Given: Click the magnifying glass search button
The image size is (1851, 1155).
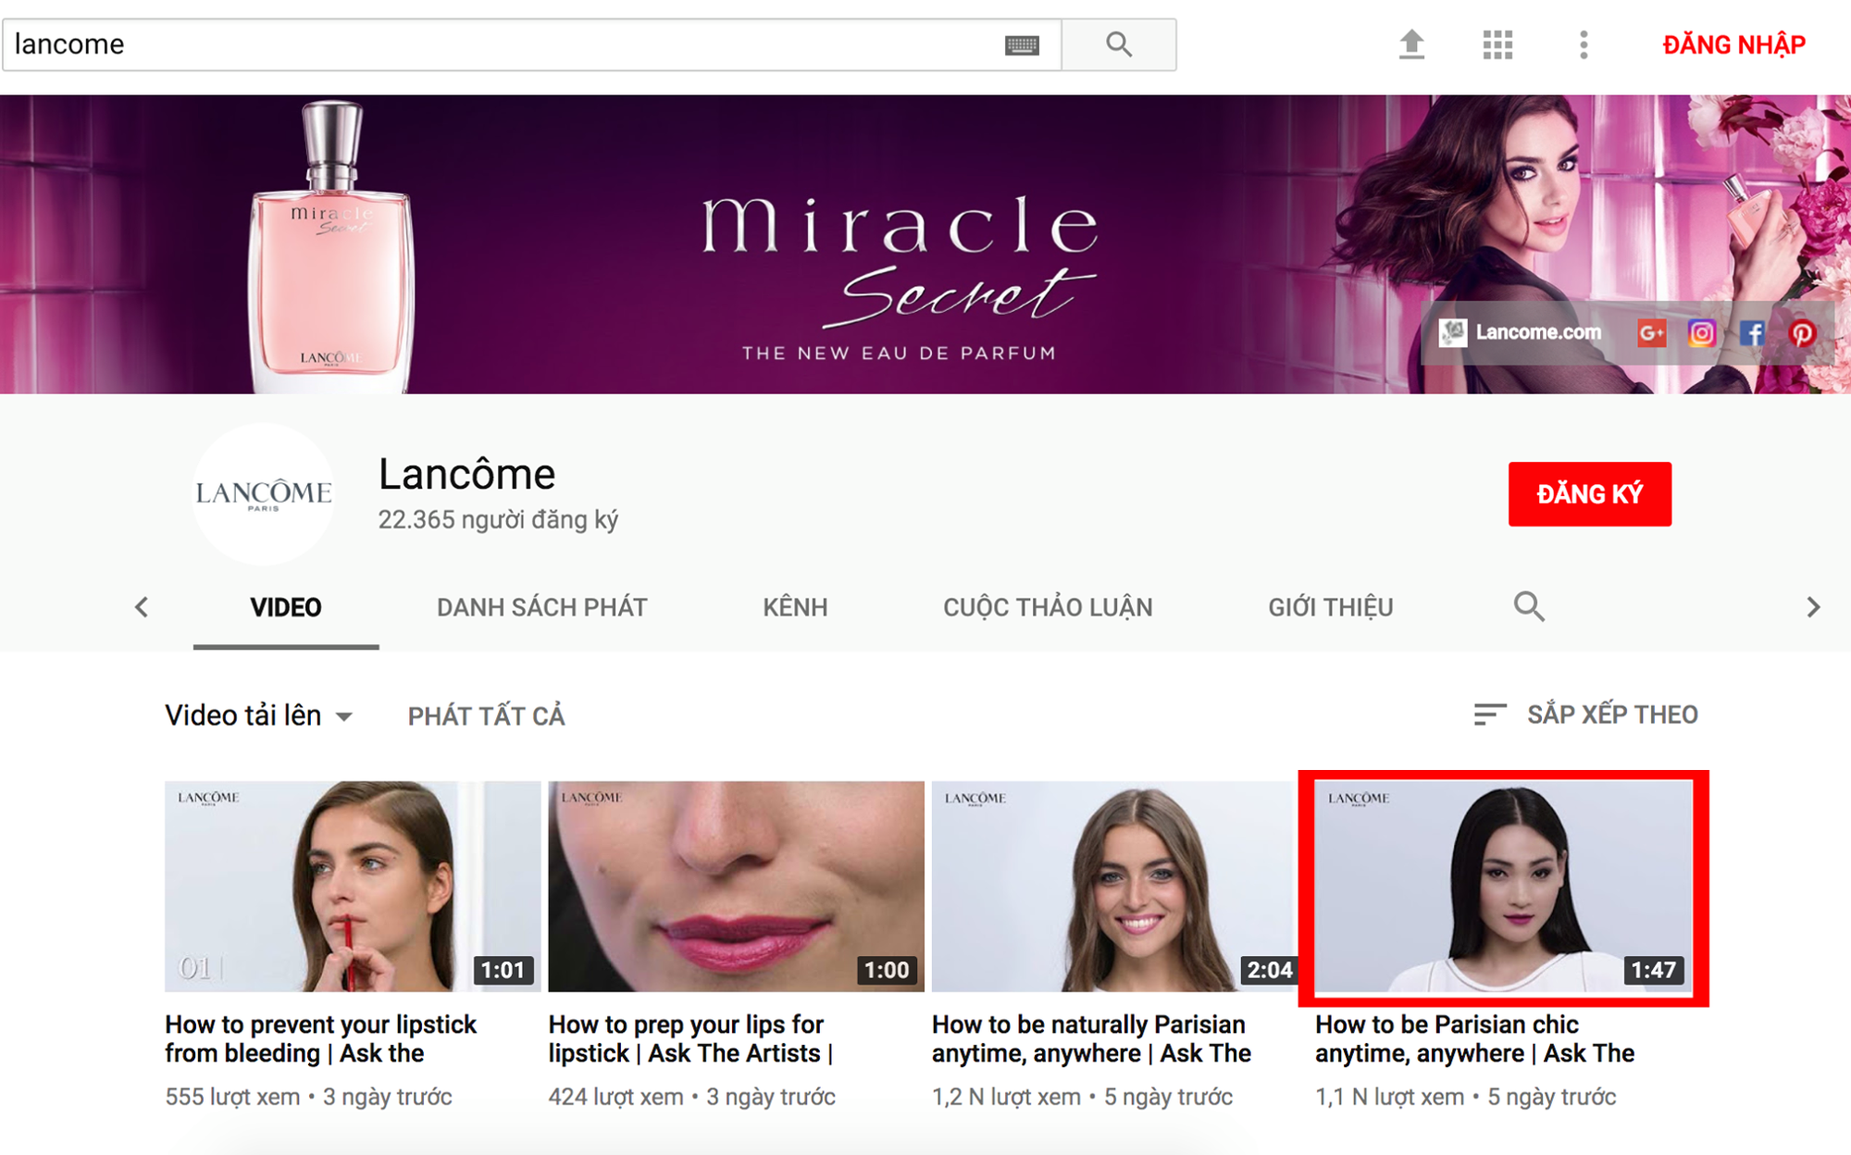Looking at the screenshot, I should [1119, 44].
